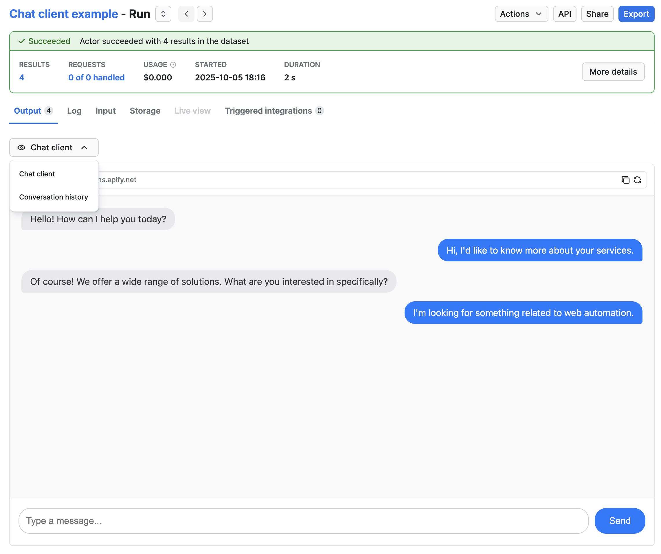Screen dimensions: 661x554
Task: Switch to the Log tab
Action: click(x=74, y=111)
